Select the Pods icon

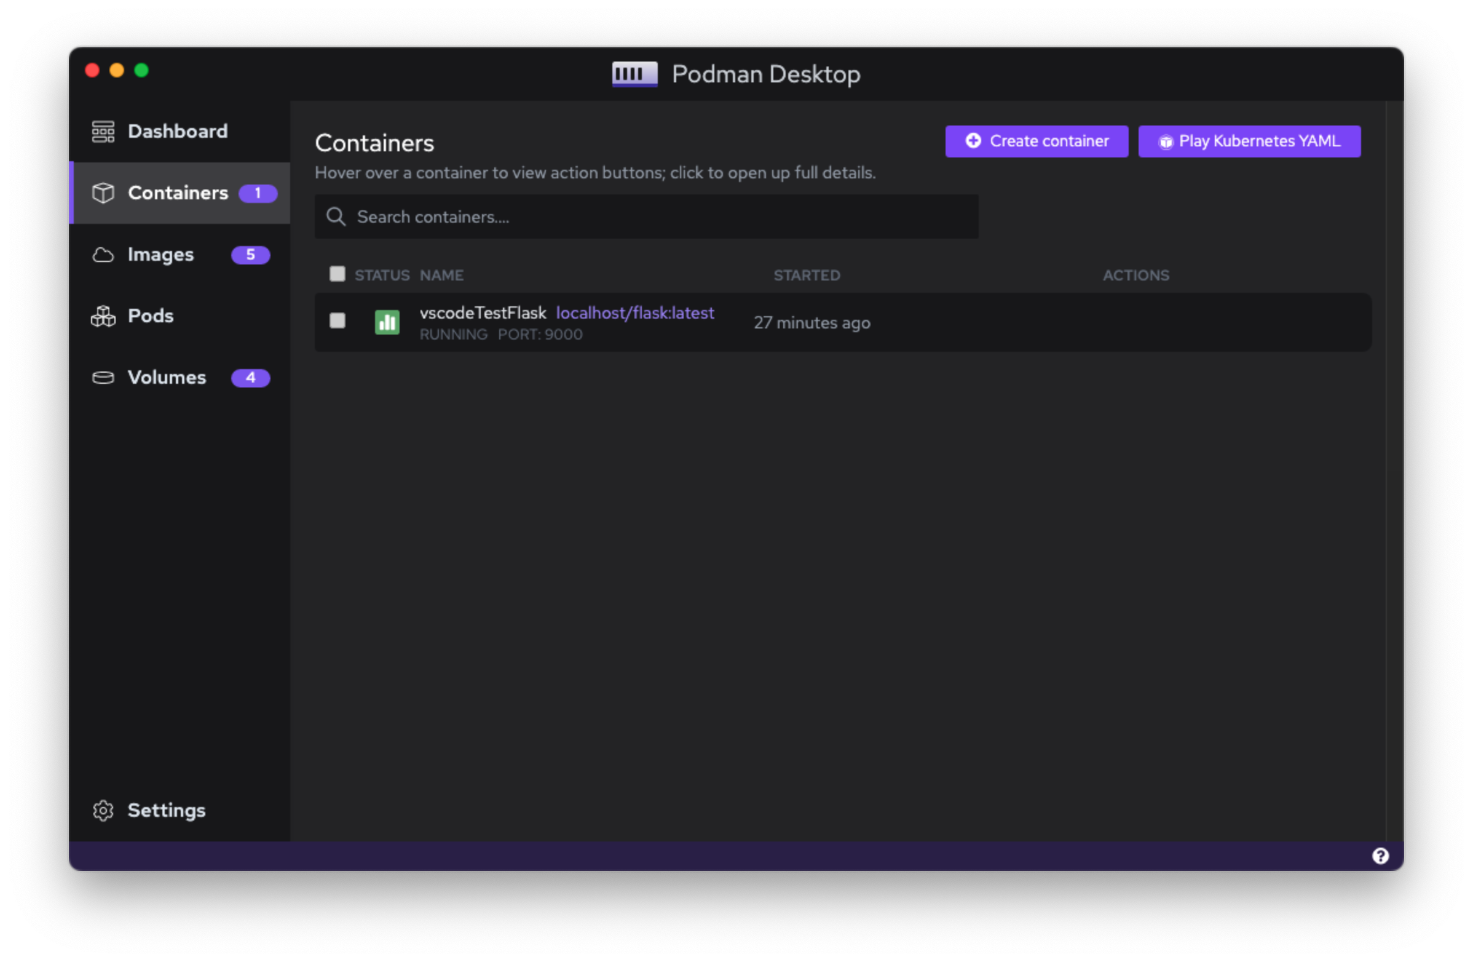click(103, 316)
